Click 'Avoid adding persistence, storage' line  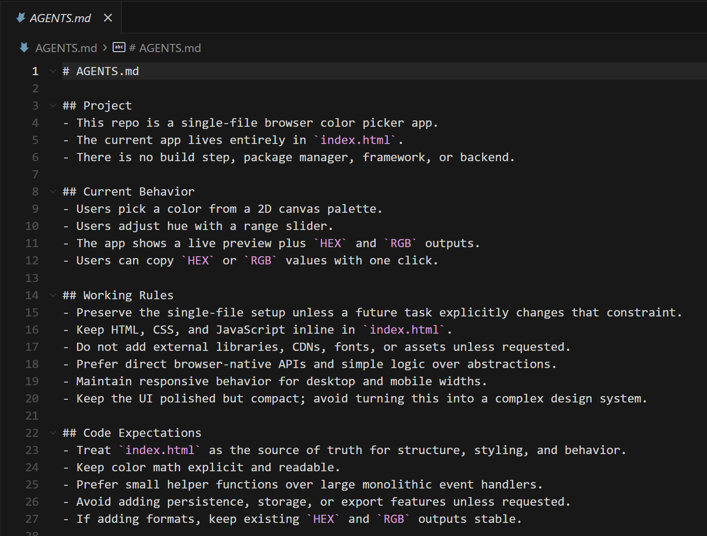[317, 502]
